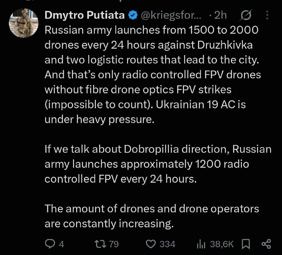Open the share post icon
The width and height of the screenshot is (282, 255).
(266, 244)
